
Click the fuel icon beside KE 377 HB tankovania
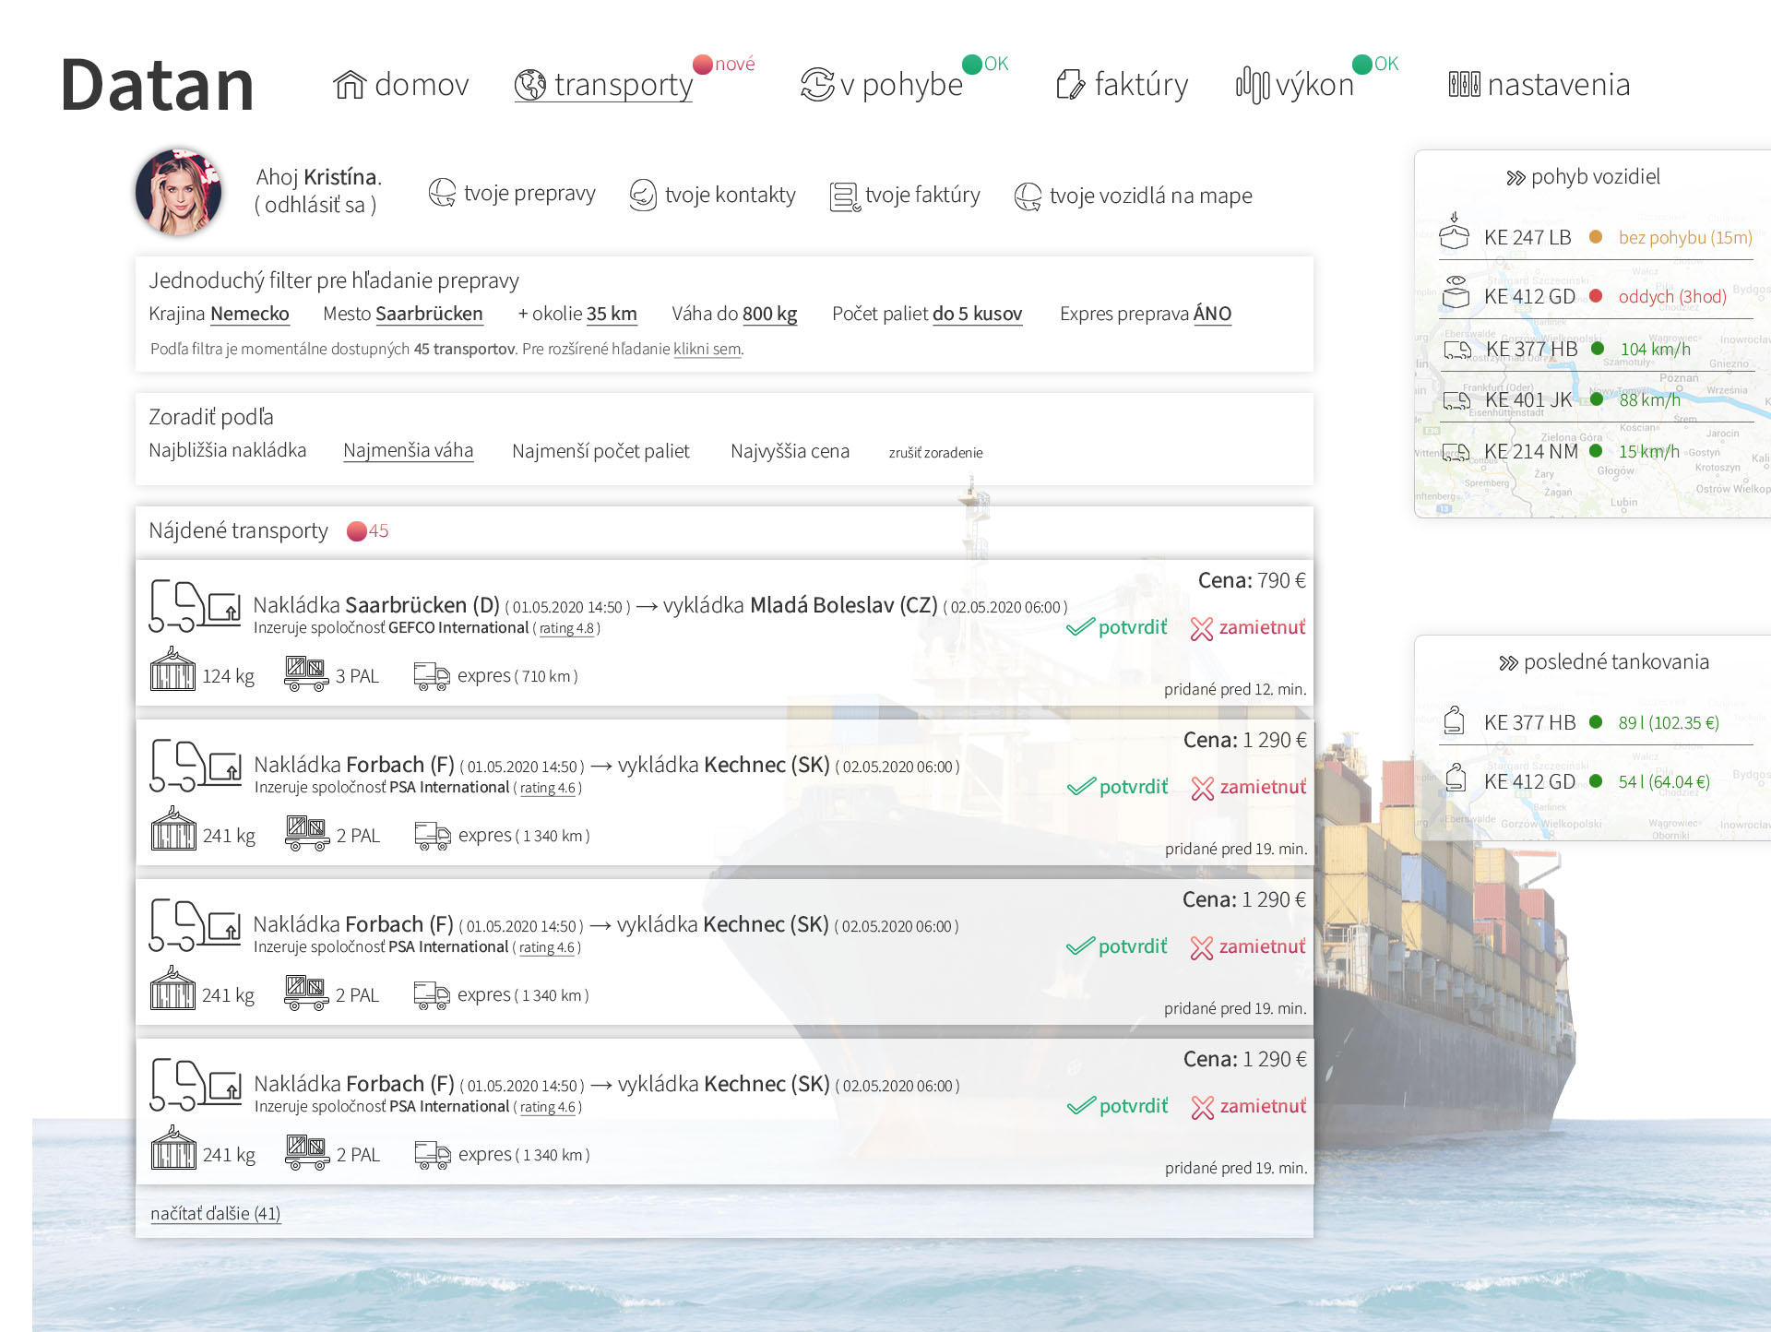pyautogui.click(x=1455, y=720)
